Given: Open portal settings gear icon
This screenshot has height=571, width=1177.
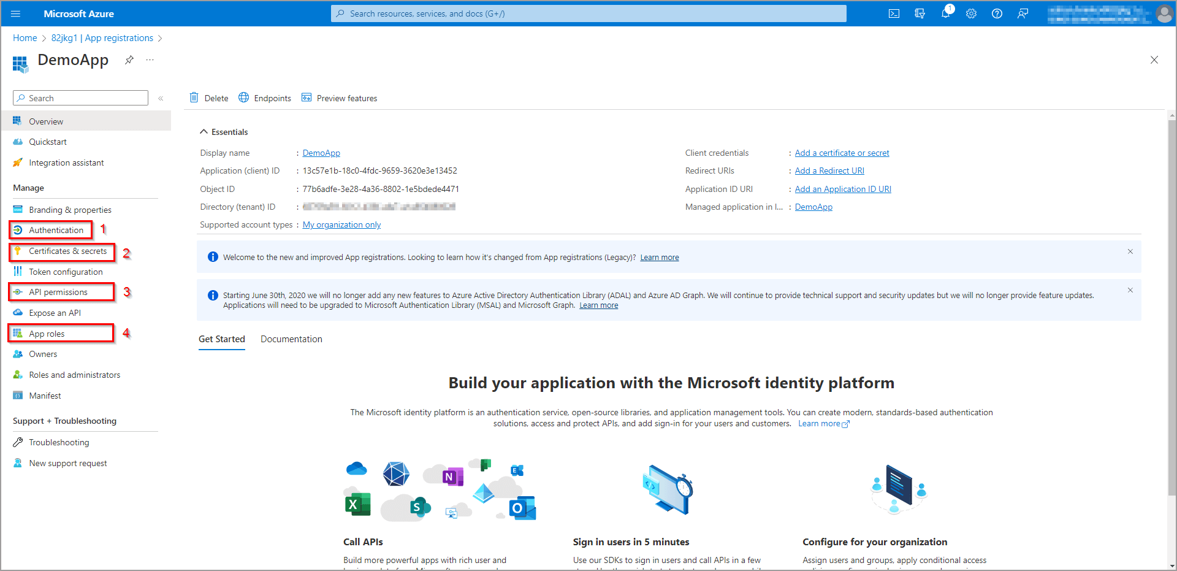Looking at the screenshot, I should click(x=971, y=13).
